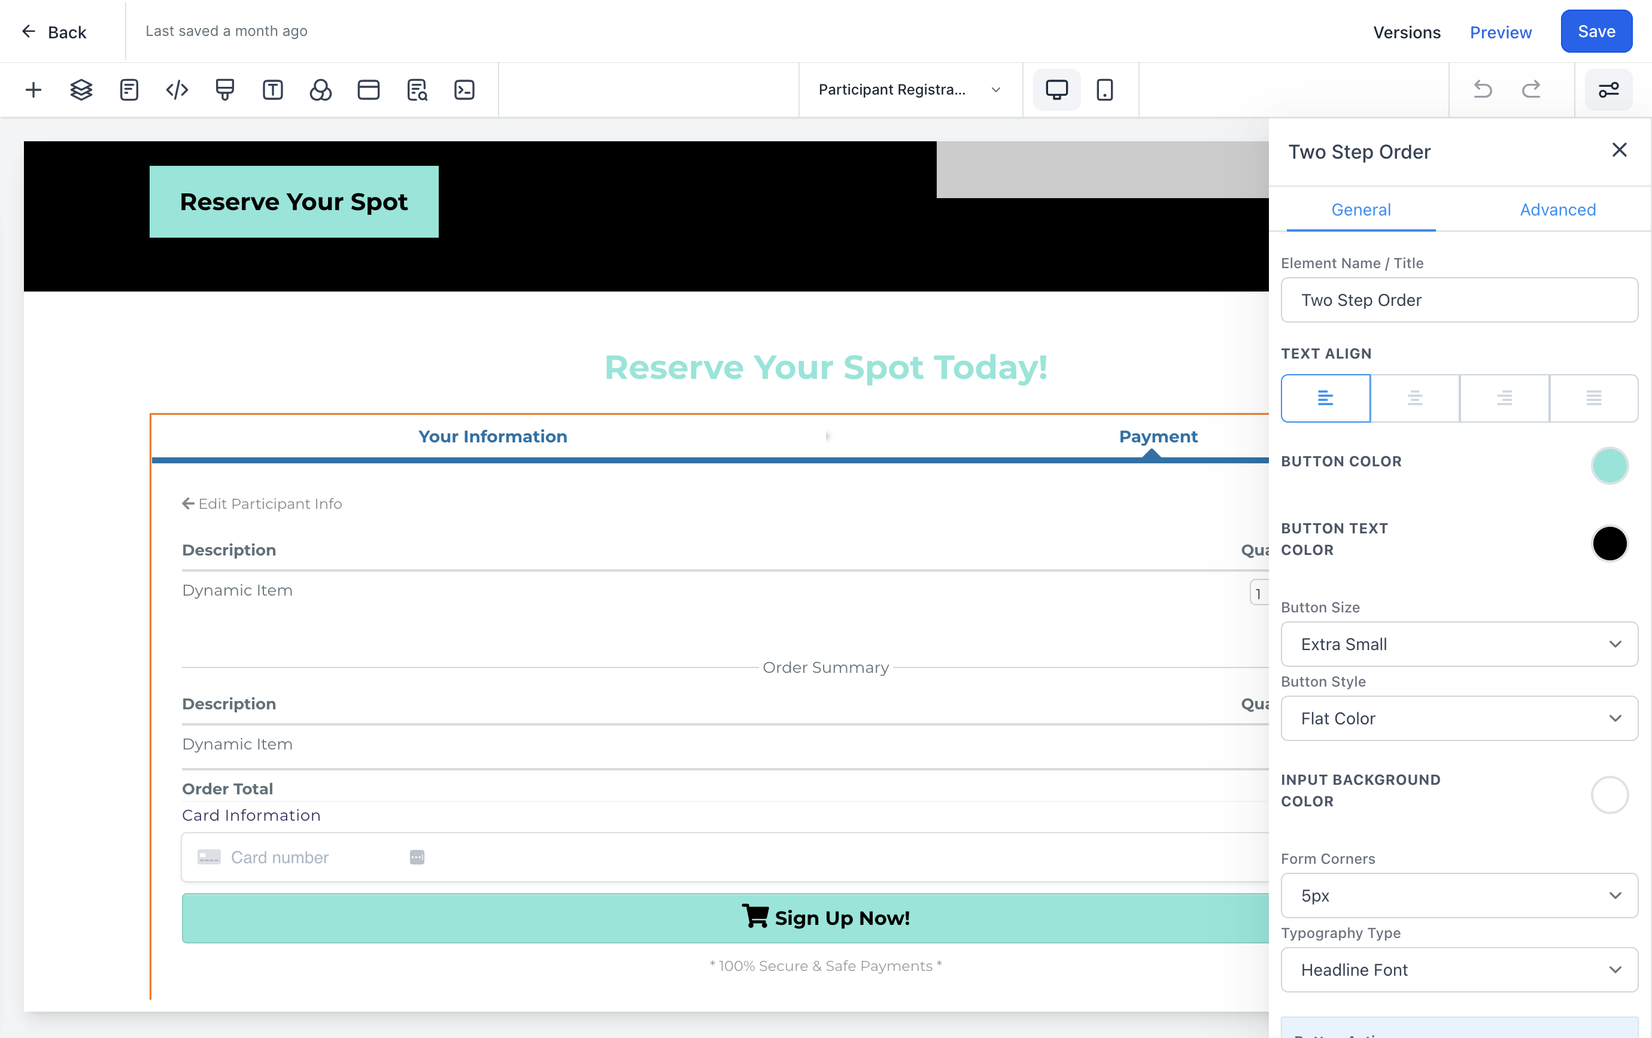Select center text alignment

pos(1414,398)
